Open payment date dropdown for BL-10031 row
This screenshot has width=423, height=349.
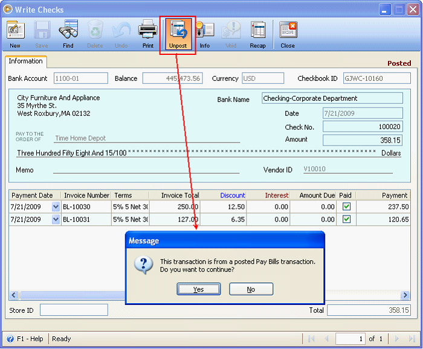[56, 219]
